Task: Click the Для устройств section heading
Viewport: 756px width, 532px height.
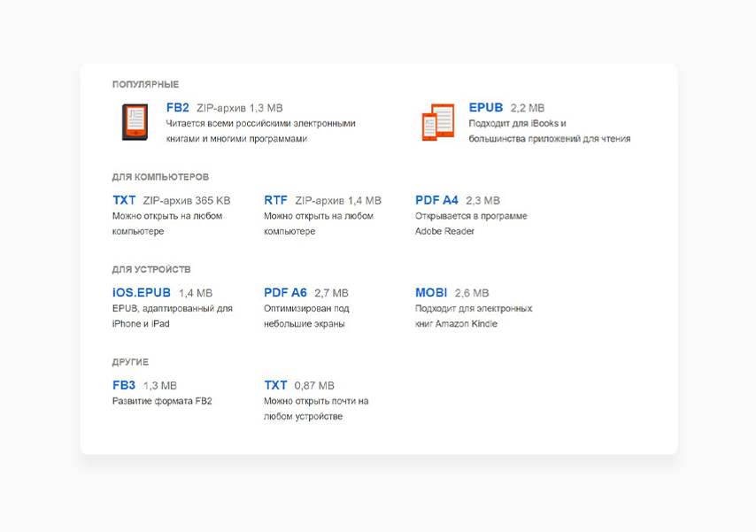Action: [151, 269]
